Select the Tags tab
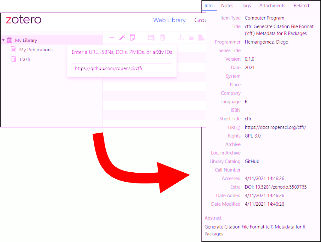 click(x=246, y=5)
